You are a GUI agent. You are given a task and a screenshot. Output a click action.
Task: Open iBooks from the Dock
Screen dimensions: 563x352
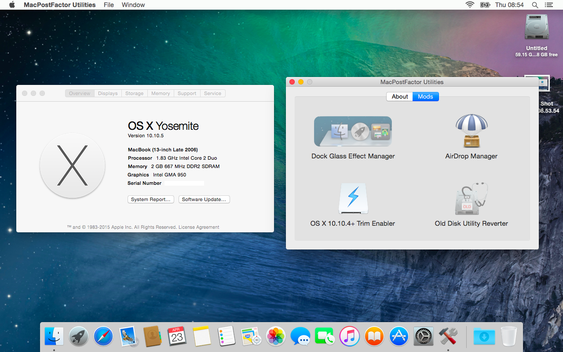pos(374,337)
